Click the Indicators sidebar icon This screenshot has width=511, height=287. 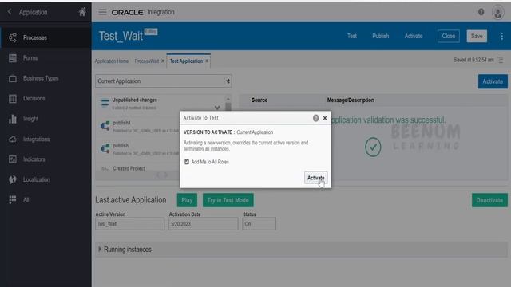[13, 159]
